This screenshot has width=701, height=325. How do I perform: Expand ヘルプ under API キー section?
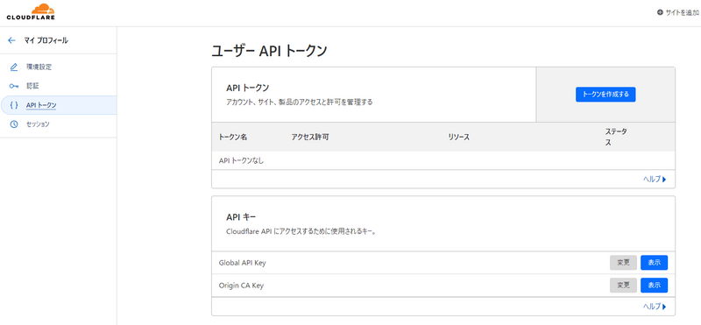pyautogui.click(x=655, y=307)
